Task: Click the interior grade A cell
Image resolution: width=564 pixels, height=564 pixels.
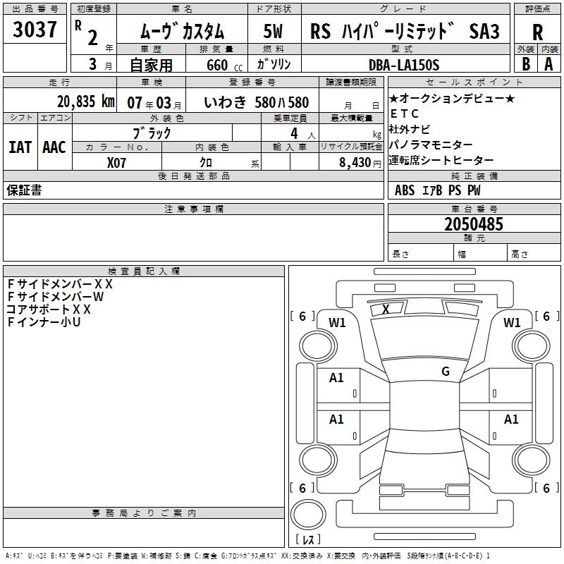Action: pos(548,63)
